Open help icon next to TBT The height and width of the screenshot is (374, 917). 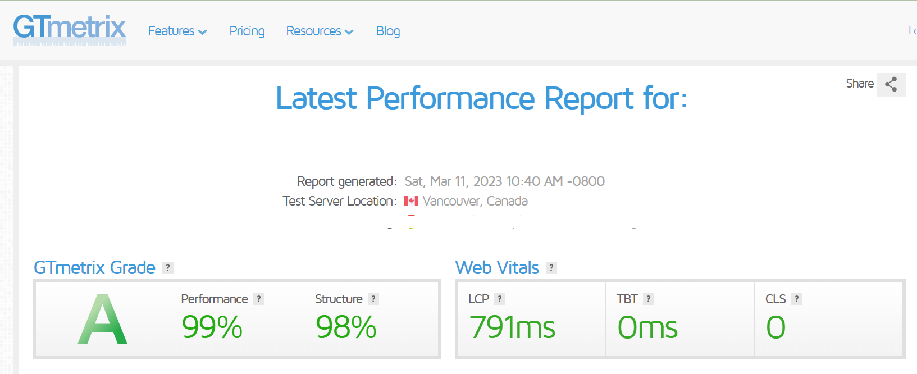pos(649,299)
